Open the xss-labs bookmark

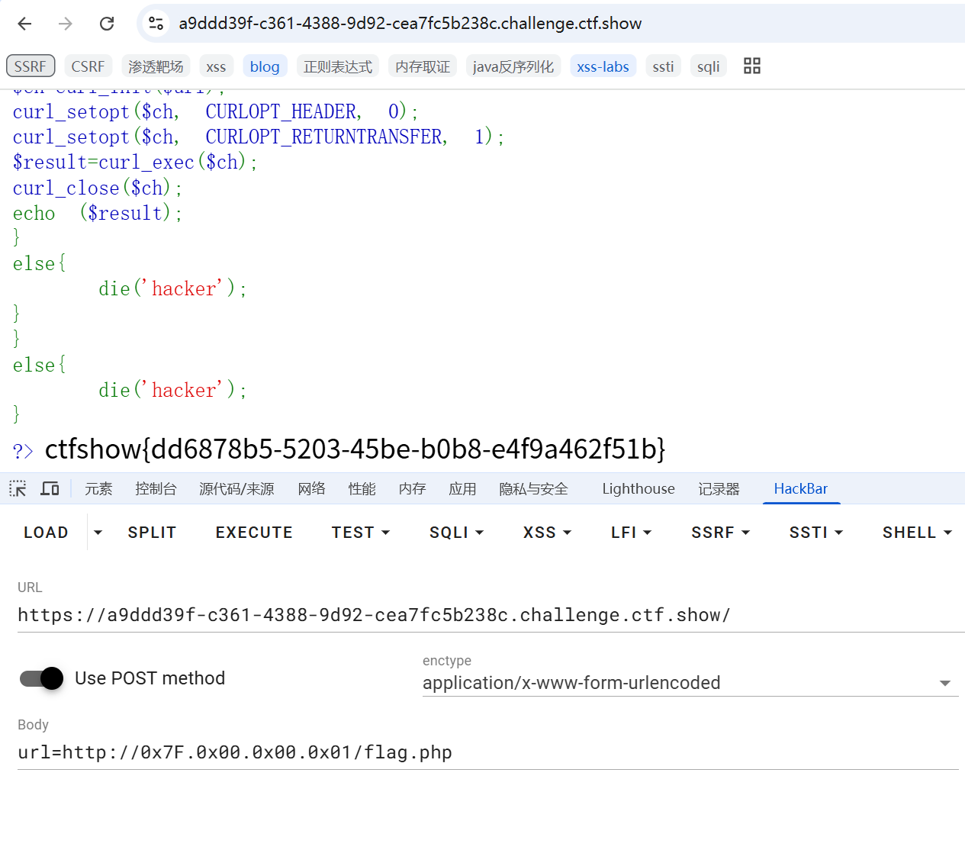(x=603, y=66)
